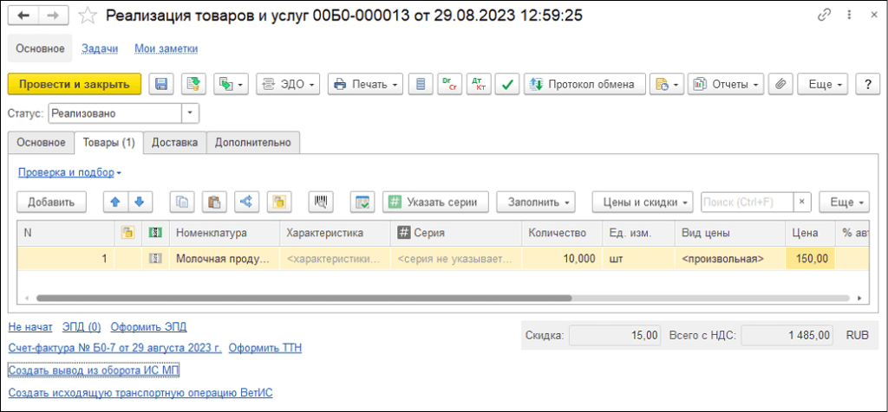Viewport: 888px width, 412px height.
Task: Open the Печать dropdown menu
Action: click(365, 84)
